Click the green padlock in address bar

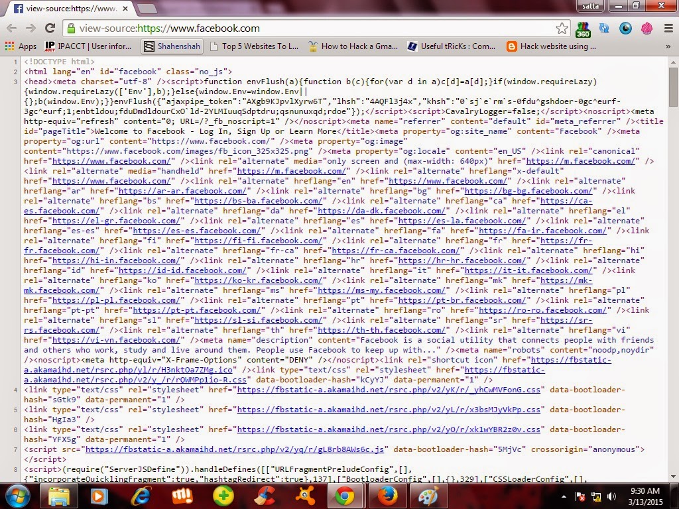coord(70,28)
